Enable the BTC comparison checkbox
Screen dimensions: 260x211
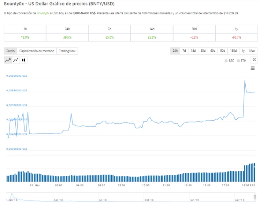(226, 61)
